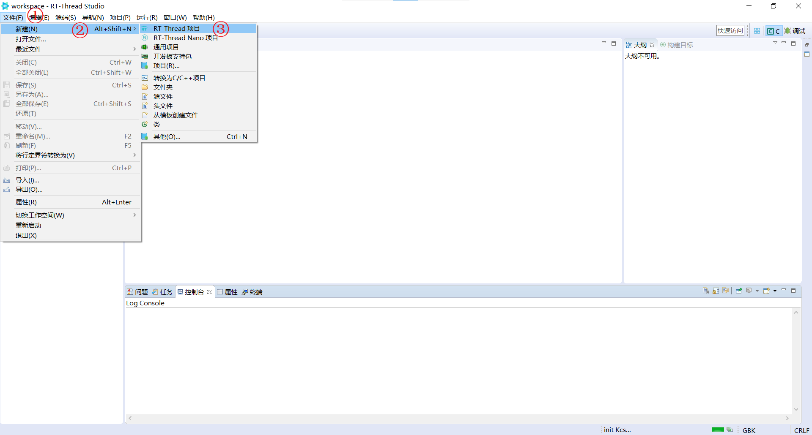
Task: Click 导入(I)... import entry
Action: click(71, 180)
